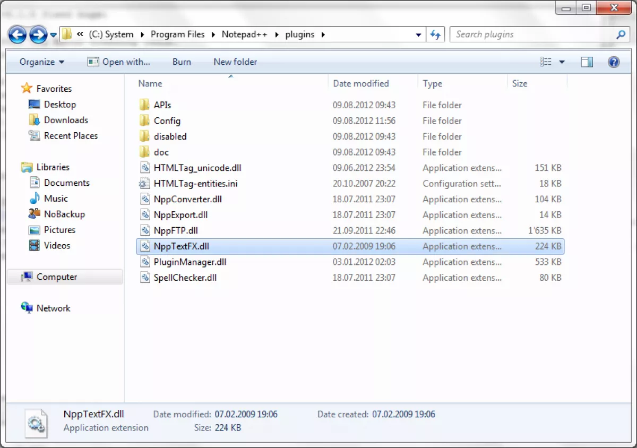The height and width of the screenshot is (448, 637).
Task: Select the NppFTP.dll file icon
Action: 145,230
